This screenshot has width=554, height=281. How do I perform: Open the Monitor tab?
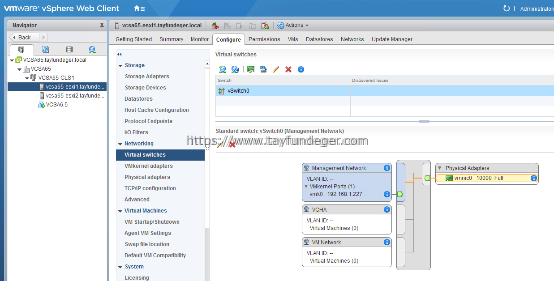coord(200,39)
